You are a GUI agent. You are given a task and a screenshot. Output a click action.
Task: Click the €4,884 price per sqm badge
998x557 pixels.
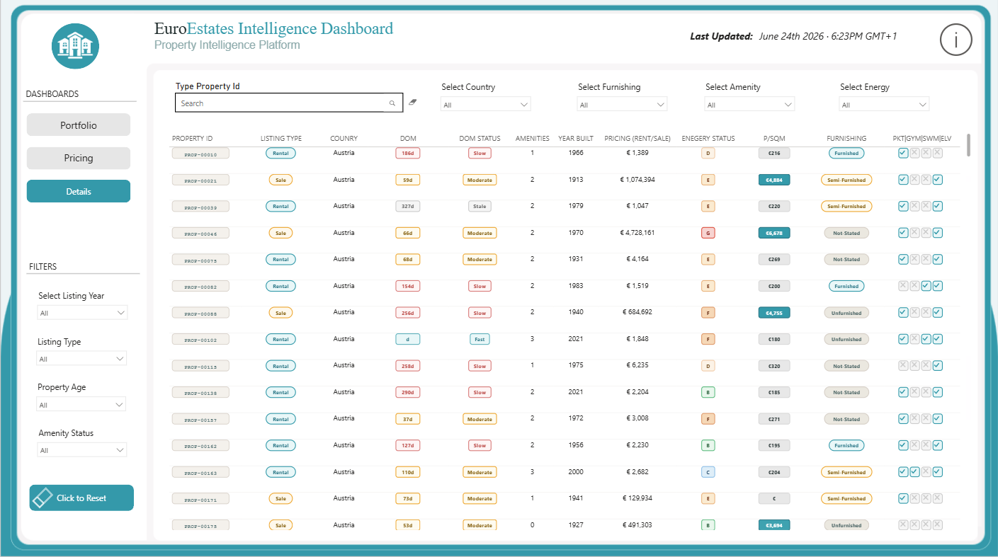click(x=774, y=180)
